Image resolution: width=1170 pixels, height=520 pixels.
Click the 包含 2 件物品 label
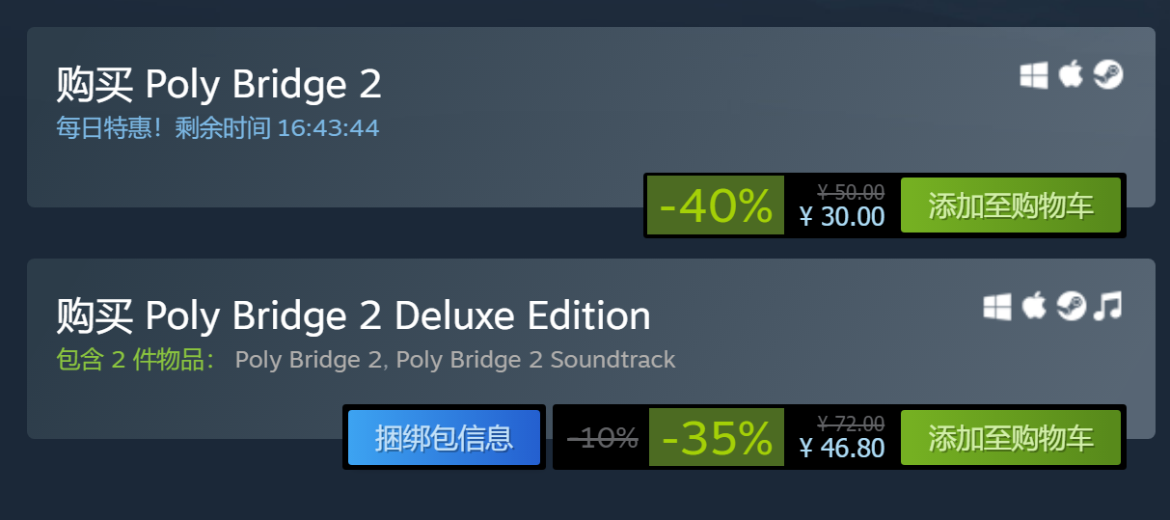pos(135,360)
